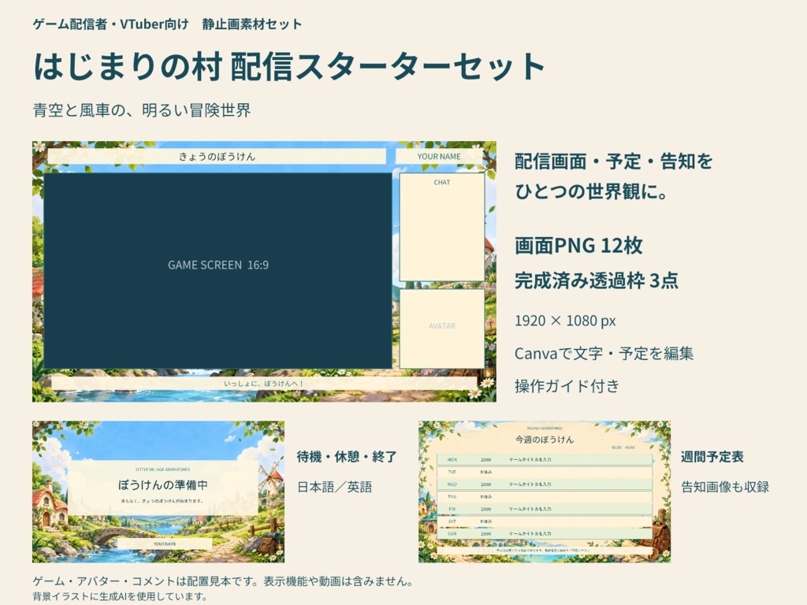Click the THU row in the weekly schedule
This screenshot has height=605, width=807.
(x=545, y=496)
